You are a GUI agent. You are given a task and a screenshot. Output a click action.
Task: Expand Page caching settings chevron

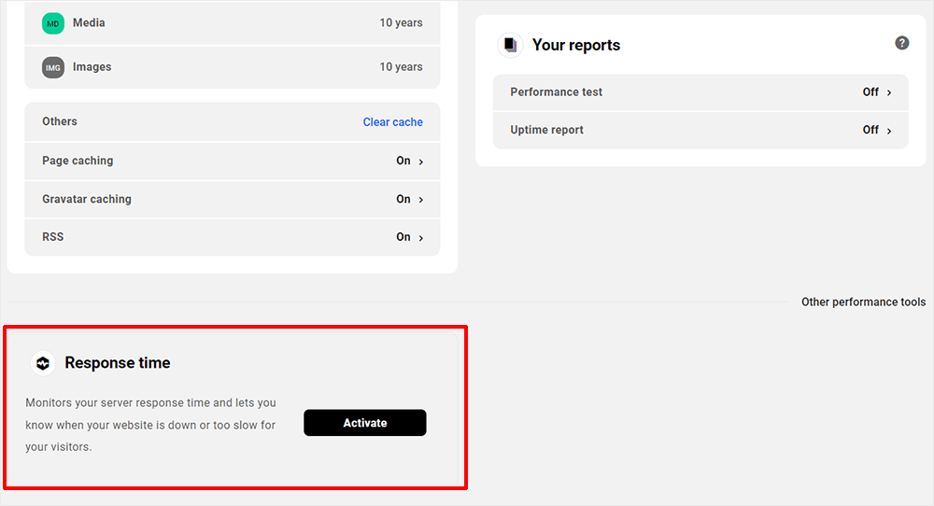click(421, 162)
